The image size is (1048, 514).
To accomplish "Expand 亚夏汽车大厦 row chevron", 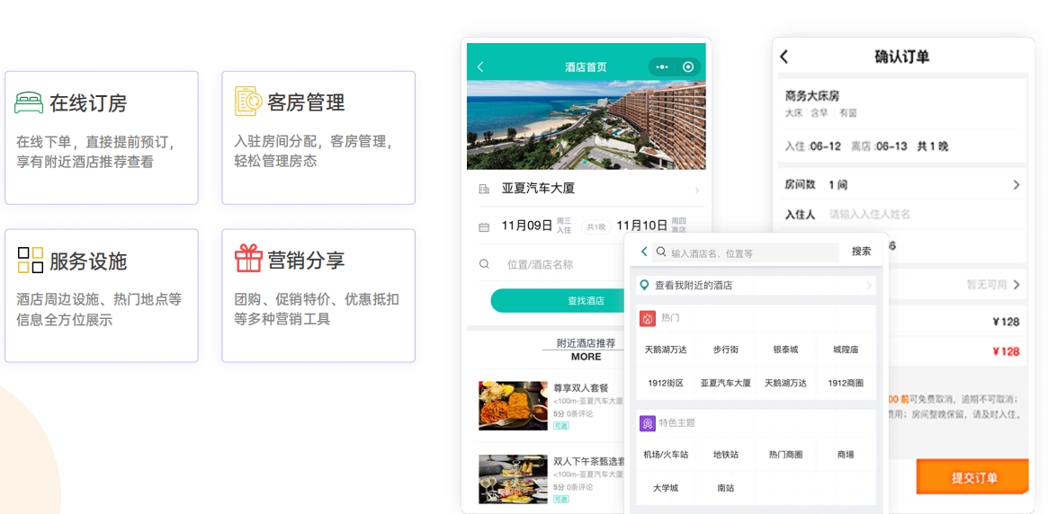I will 697,191.
